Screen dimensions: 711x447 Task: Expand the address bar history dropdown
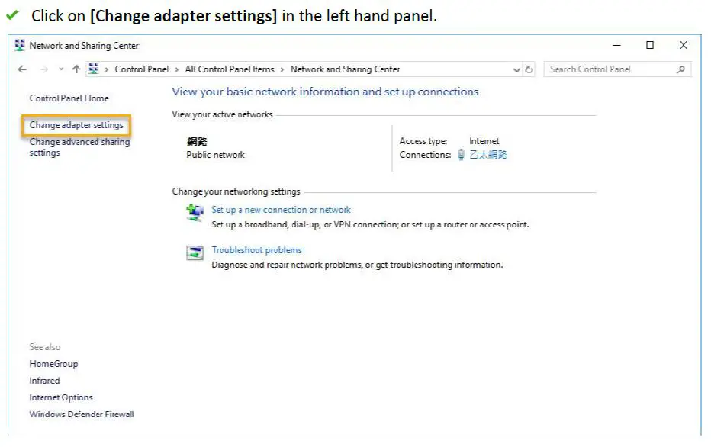(x=516, y=69)
